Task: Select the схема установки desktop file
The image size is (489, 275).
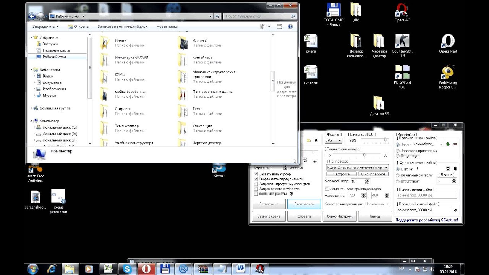Action: tap(58, 201)
